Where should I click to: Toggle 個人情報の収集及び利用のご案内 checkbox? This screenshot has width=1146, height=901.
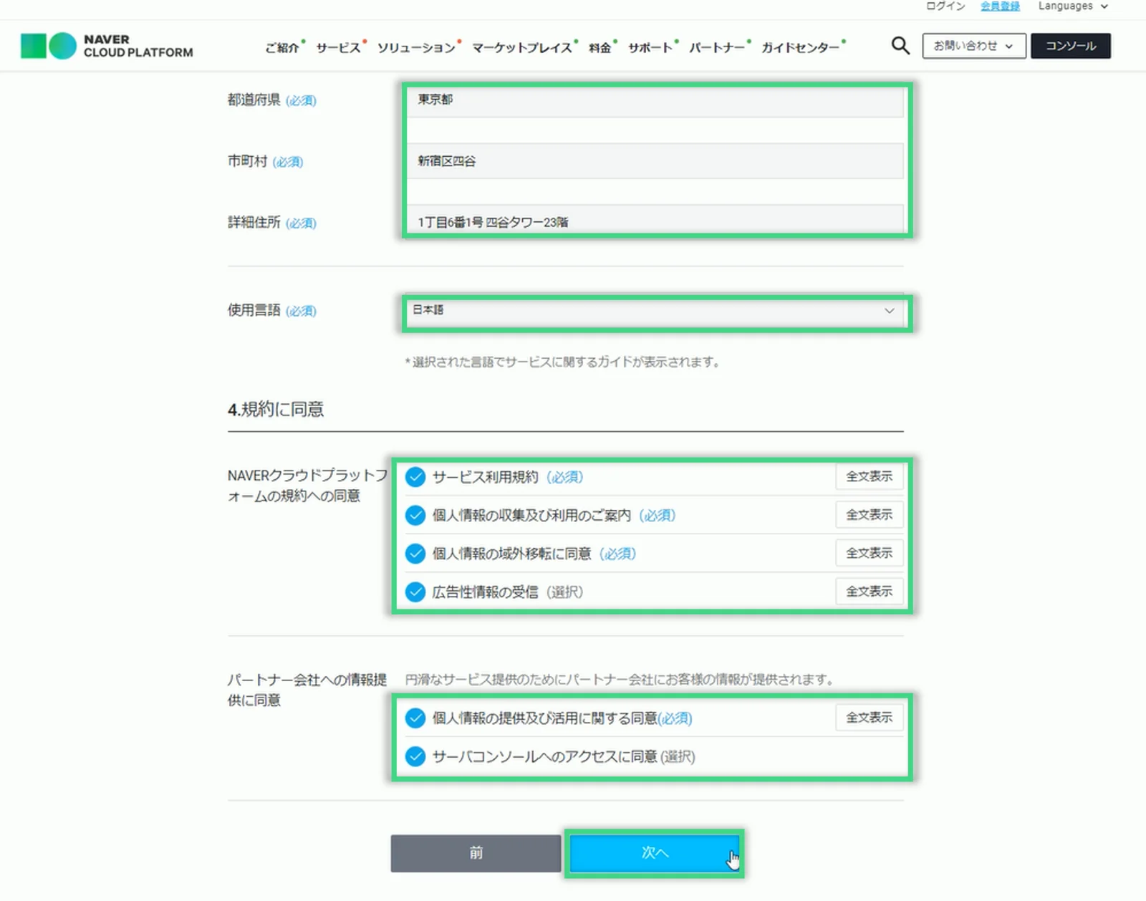coord(415,516)
